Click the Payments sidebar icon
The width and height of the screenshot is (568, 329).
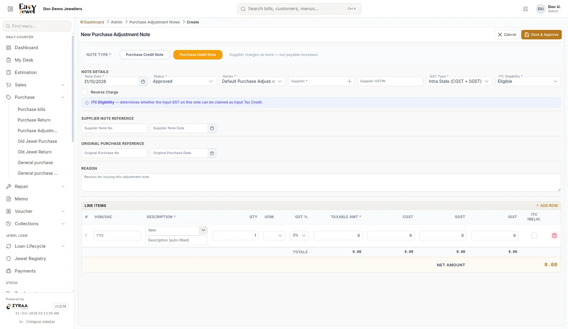pyautogui.click(x=9, y=271)
